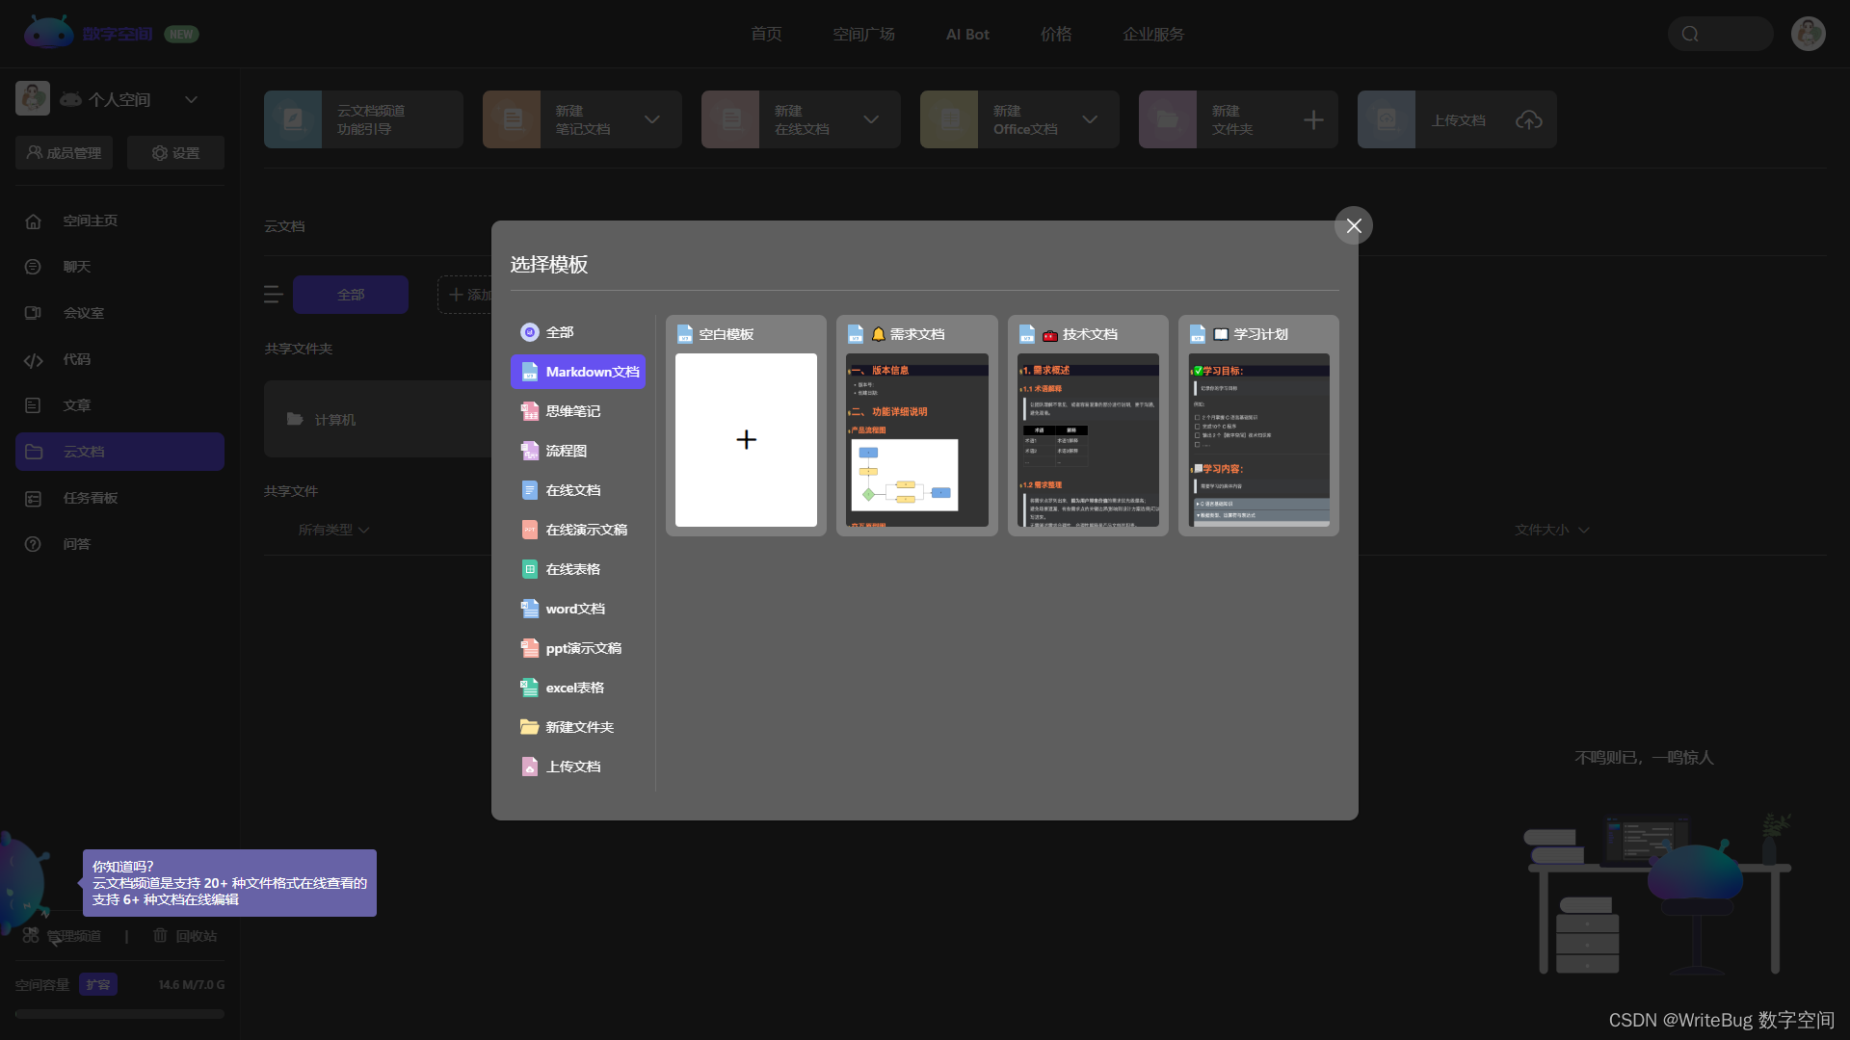Click the 新建文件夹 folder icon
1850x1040 pixels.
click(x=529, y=727)
